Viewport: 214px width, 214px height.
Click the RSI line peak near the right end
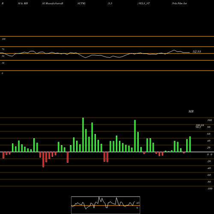(x=174, y=50)
